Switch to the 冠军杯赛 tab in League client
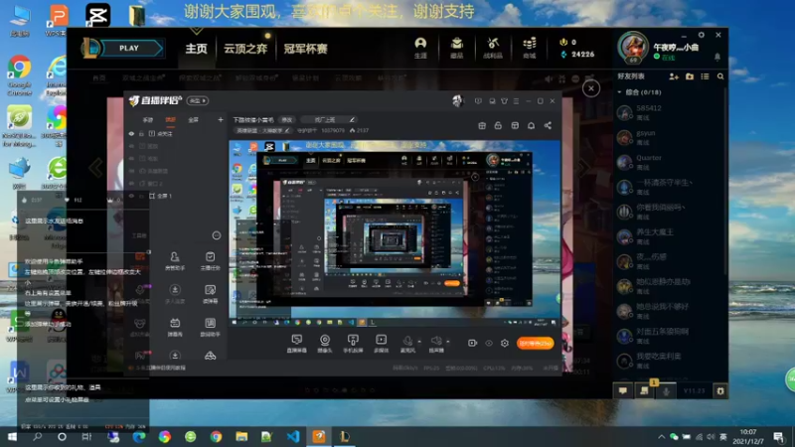795x447 pixels. (x=306, y=49)
